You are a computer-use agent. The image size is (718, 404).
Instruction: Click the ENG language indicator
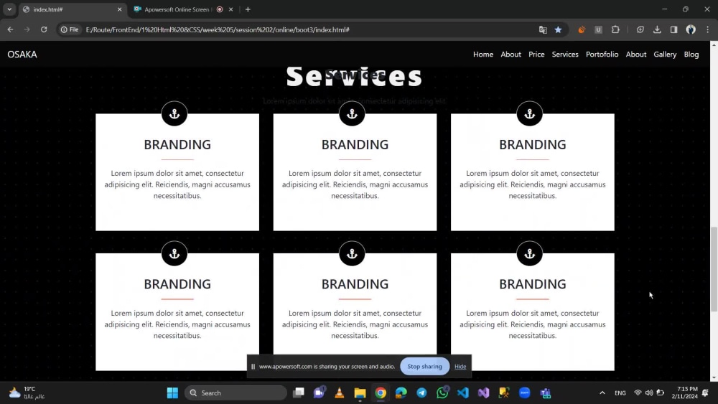(620, 393)
